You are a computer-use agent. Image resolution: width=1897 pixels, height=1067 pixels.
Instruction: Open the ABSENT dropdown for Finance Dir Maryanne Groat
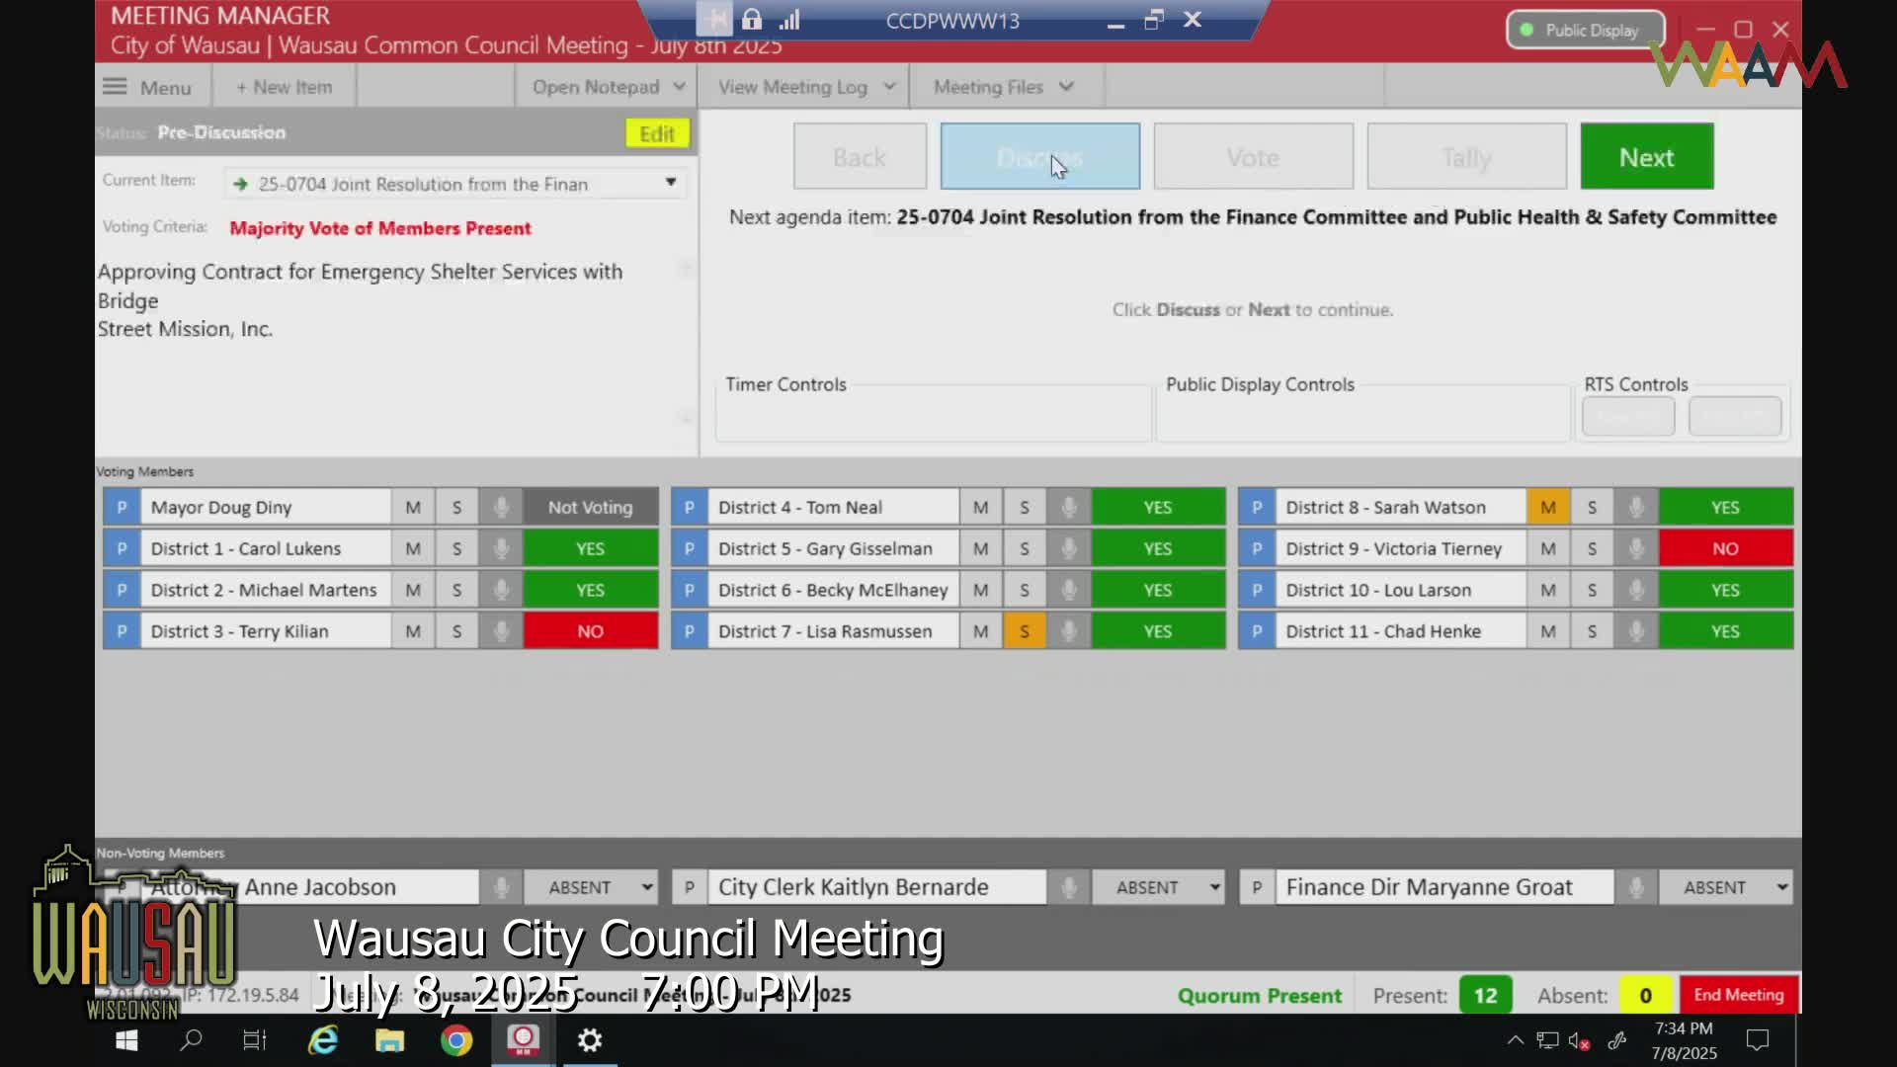coord(1725,887)
